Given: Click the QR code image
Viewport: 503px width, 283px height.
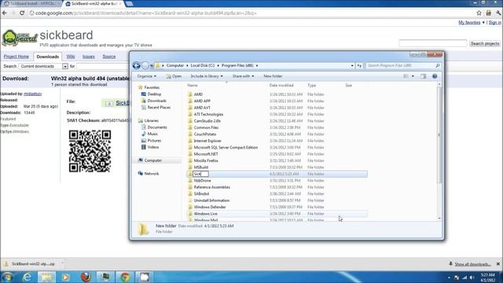Looking at the screenshot, I should click(x=90, y=151).
